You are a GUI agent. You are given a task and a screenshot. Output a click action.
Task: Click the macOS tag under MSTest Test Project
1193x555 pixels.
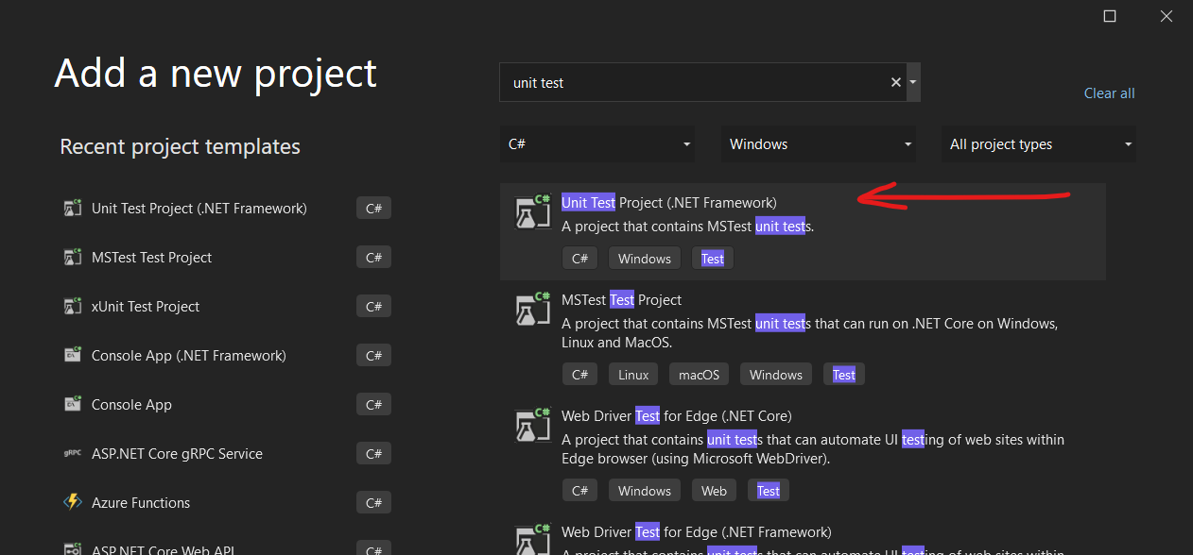pos(699,374)
